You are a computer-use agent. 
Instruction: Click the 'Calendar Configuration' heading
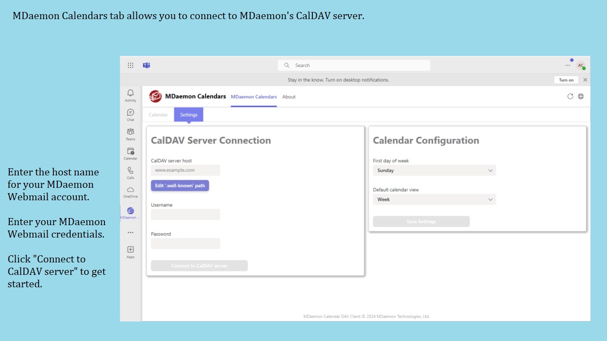click(x=426, y=140)
